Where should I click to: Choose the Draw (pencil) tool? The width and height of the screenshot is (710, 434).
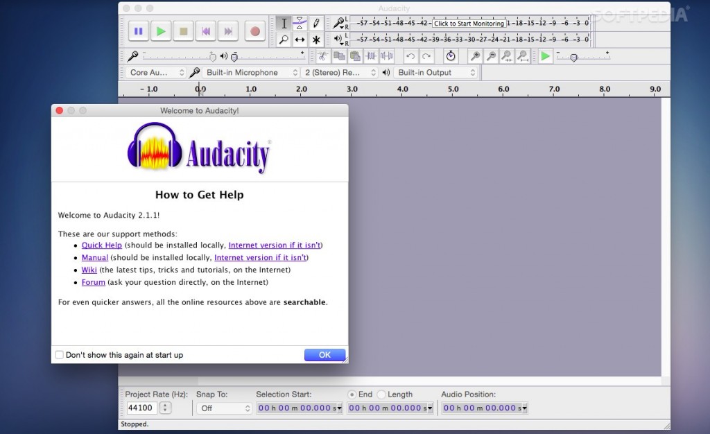pyautogui.click(x=316, y=23)
